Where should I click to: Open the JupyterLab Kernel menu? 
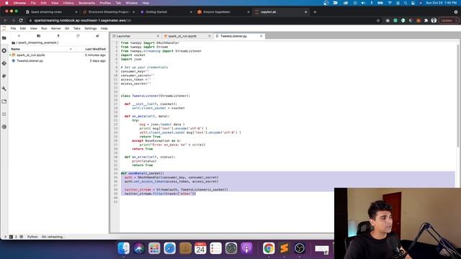pyautogui.click(x=56, y=29)
